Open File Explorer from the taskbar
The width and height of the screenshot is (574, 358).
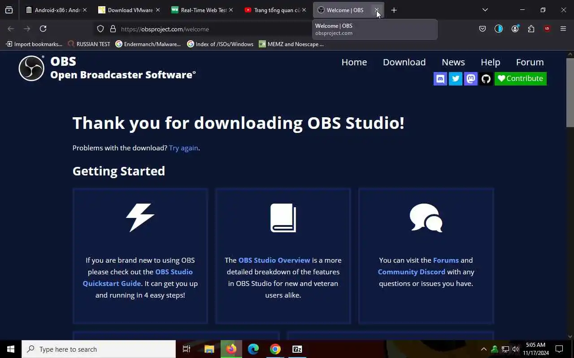(209, 349)
